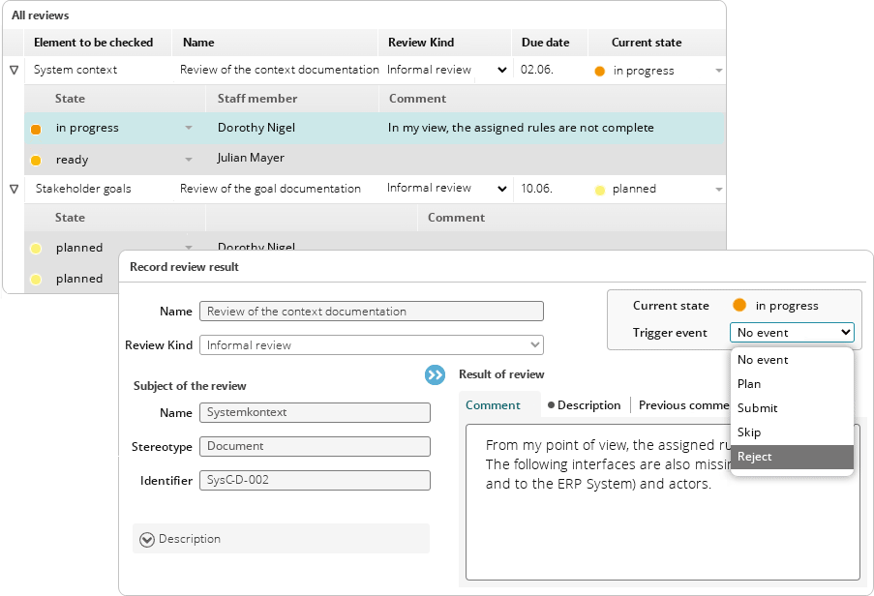
Task: Switch to the Description tab
Action: click(x=584, y=405)
